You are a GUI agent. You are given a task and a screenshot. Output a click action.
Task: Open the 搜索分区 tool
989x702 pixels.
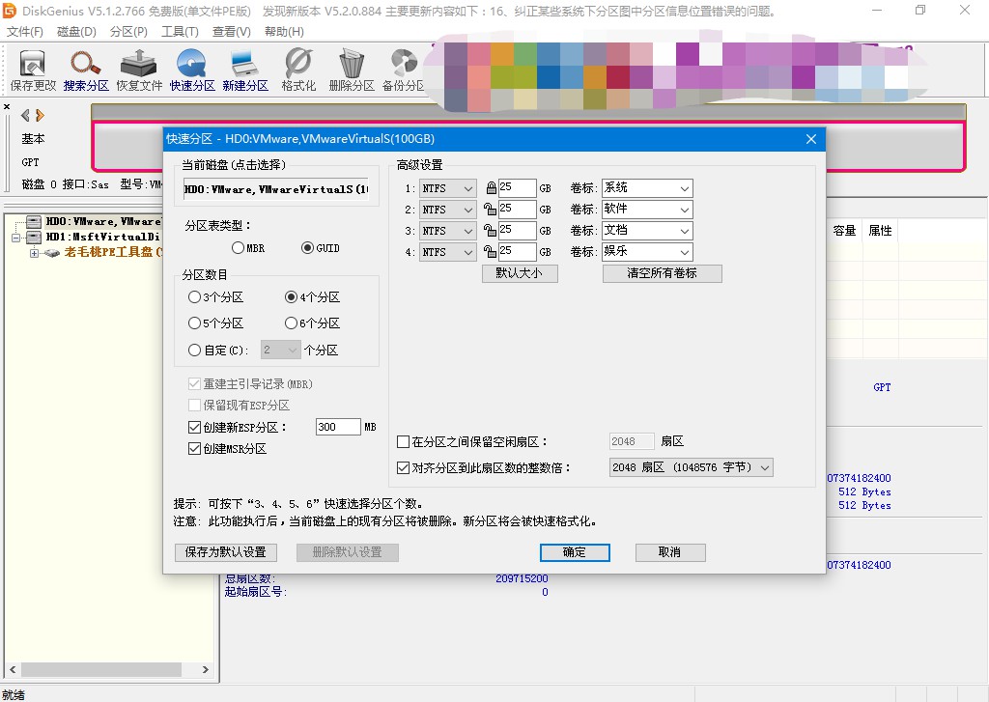click(86, 70)
